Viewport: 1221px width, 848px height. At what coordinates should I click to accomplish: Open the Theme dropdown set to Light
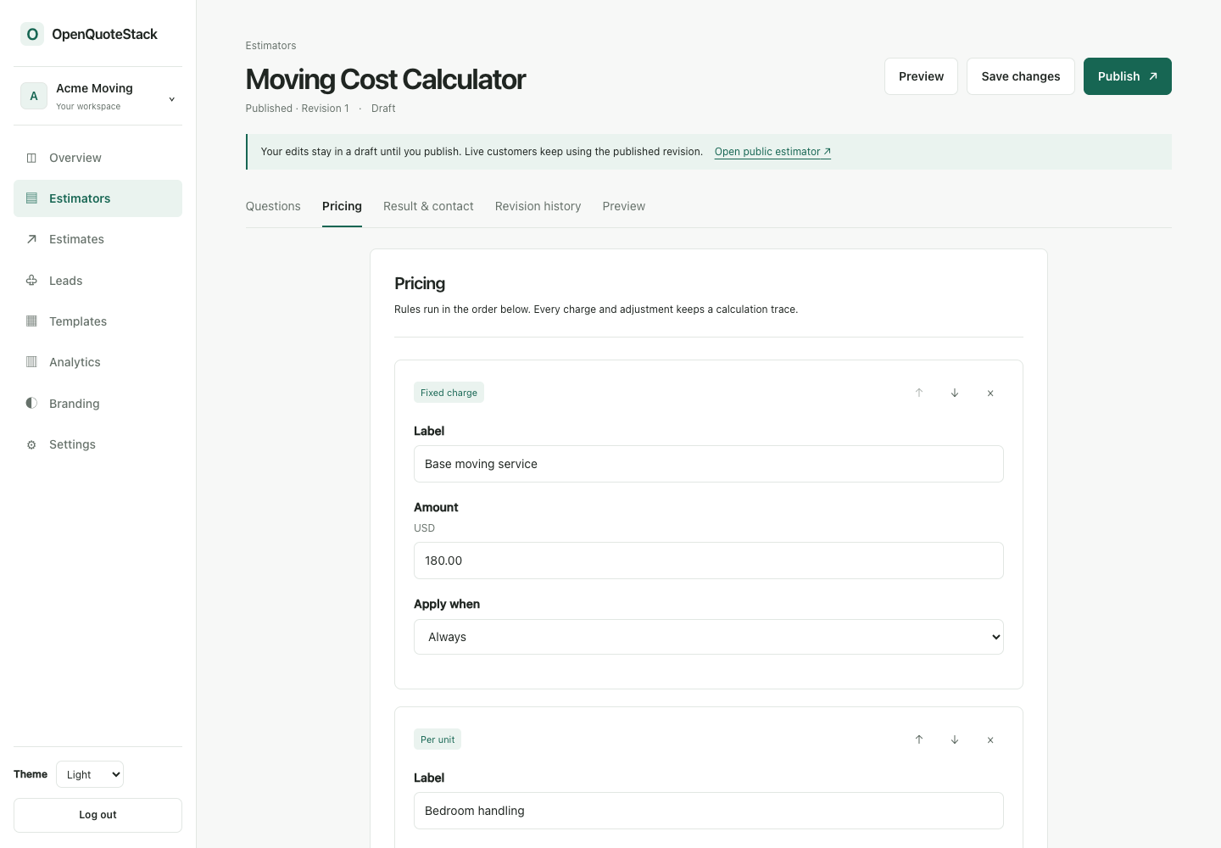tap(90, 774)
